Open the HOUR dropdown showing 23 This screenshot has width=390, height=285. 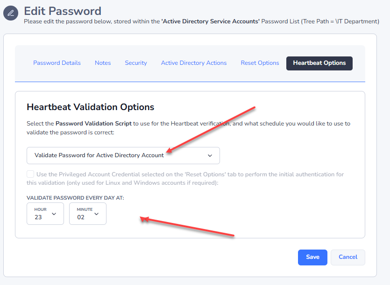45,214
